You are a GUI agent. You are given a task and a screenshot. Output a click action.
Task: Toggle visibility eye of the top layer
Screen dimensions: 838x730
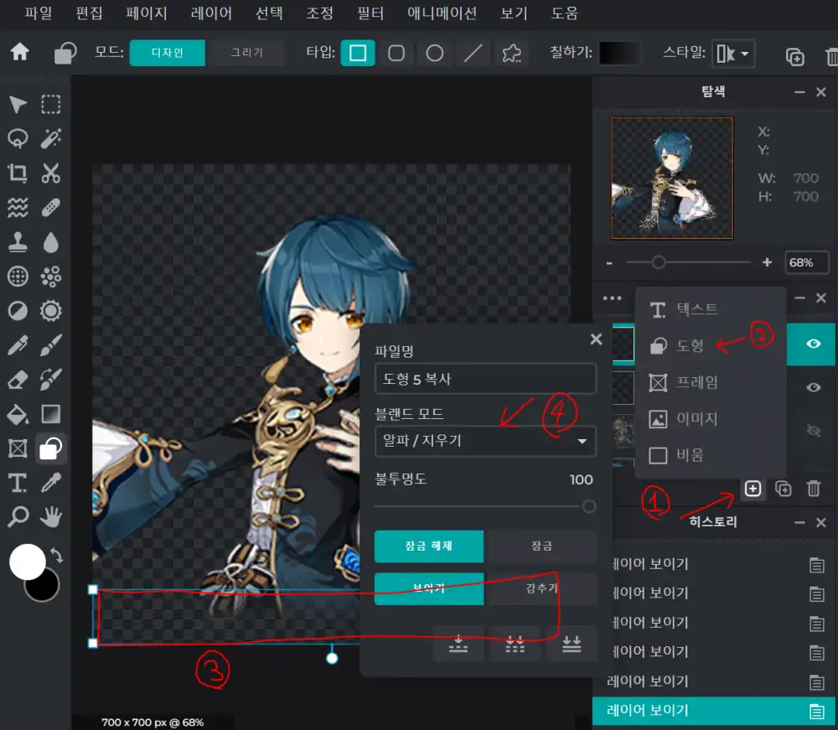click(x=812, y=344)
